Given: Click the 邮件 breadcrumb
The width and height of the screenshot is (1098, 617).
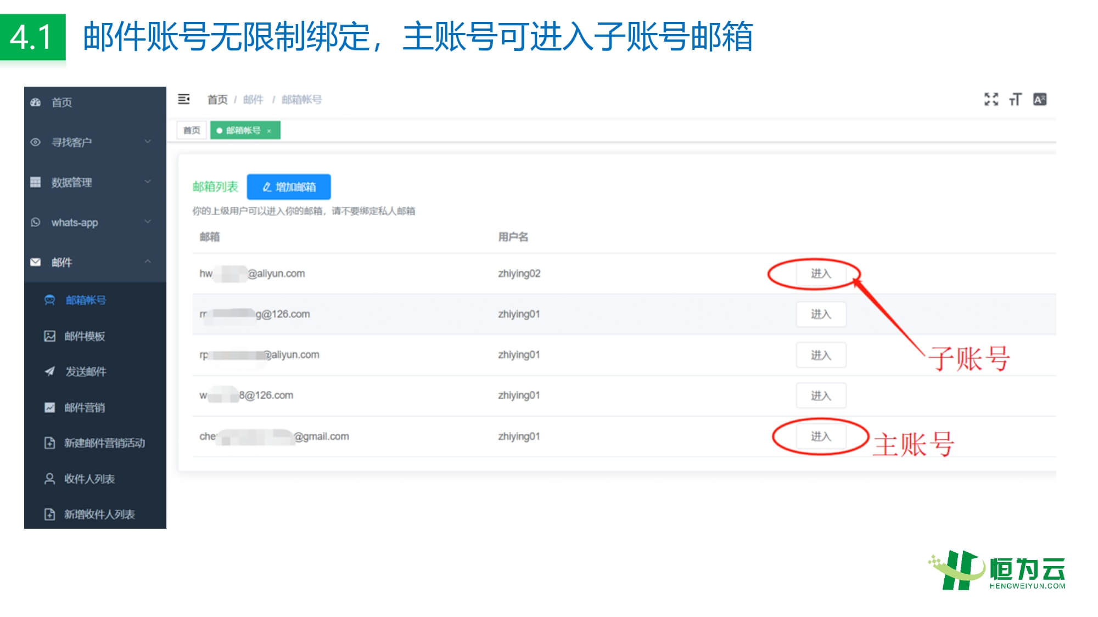Looking at the screenshot, I should tap(253, 100).
